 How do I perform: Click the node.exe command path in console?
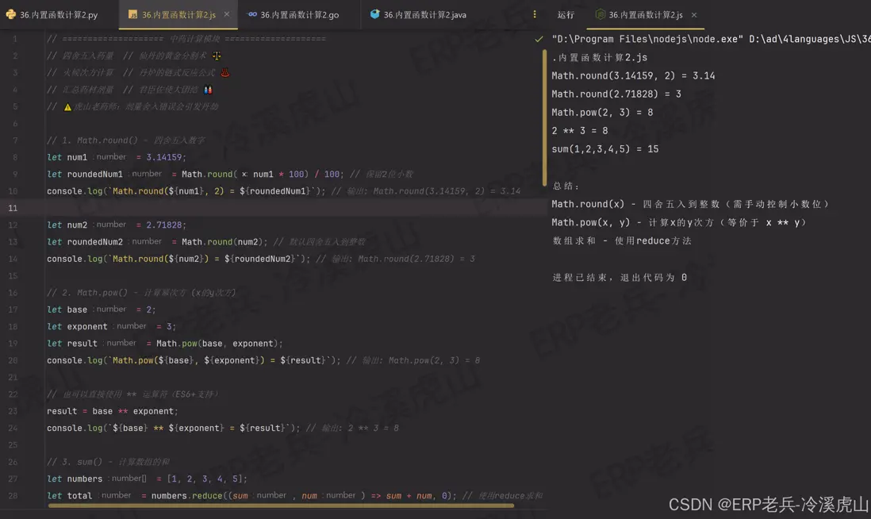pos(647,39)
